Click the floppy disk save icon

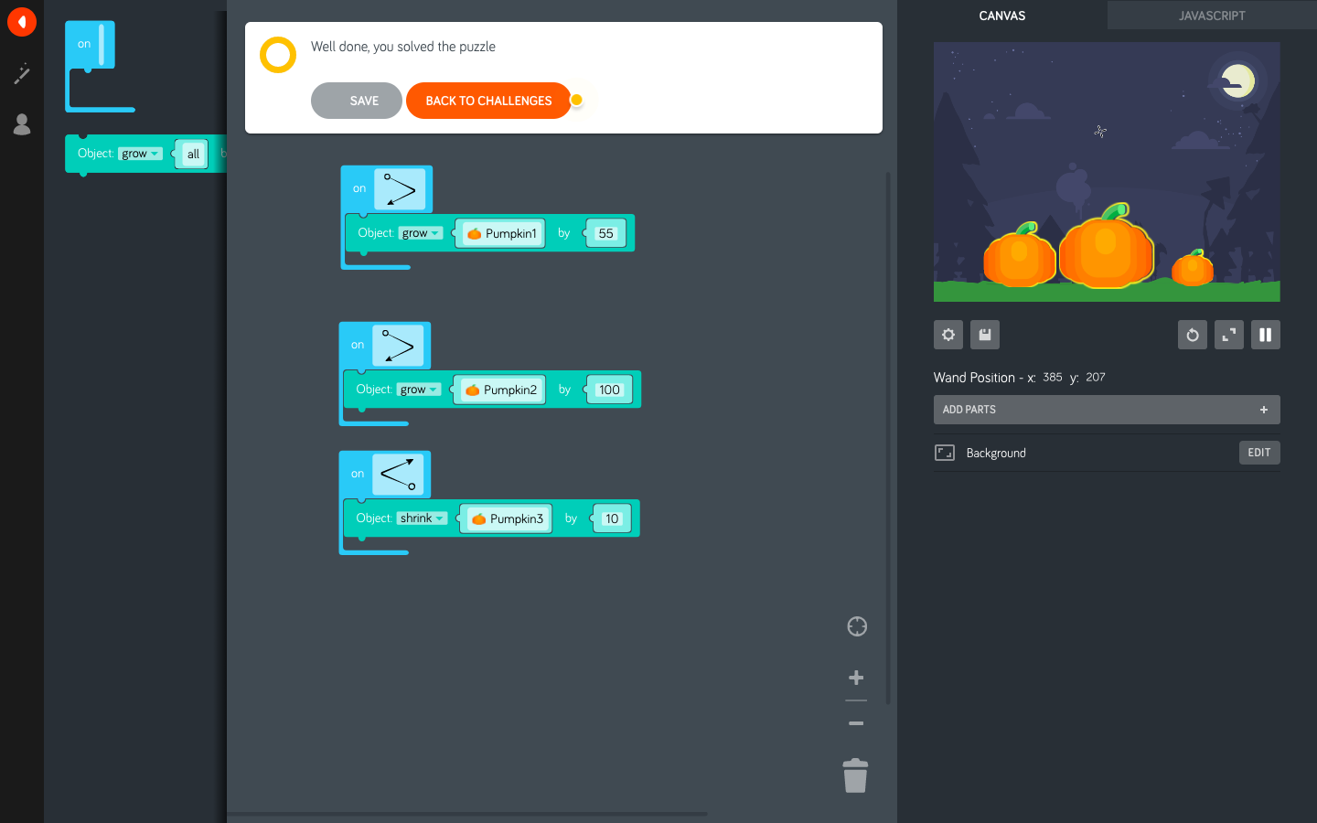pyautogui.click(x=985, y=335)
